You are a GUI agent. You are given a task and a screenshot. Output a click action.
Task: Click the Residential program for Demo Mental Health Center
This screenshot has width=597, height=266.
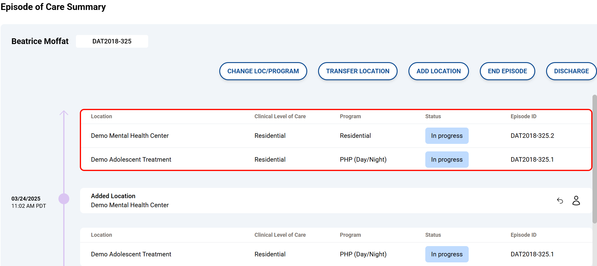355,136
